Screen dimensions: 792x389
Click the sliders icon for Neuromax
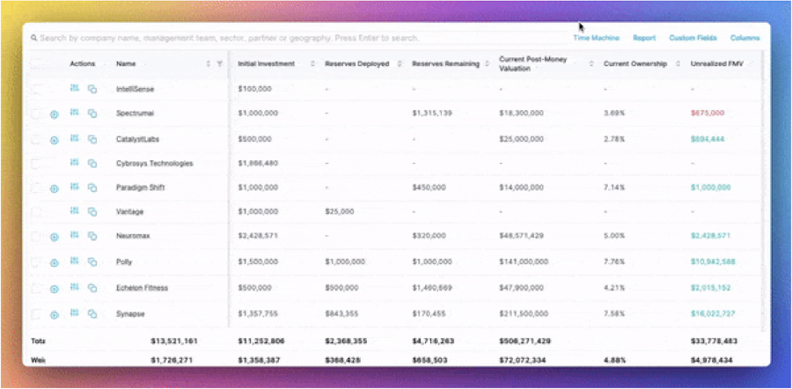pos(74,234)
